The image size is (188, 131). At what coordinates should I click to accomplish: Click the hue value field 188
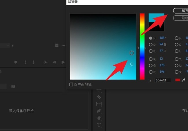[x=162, y=38]
